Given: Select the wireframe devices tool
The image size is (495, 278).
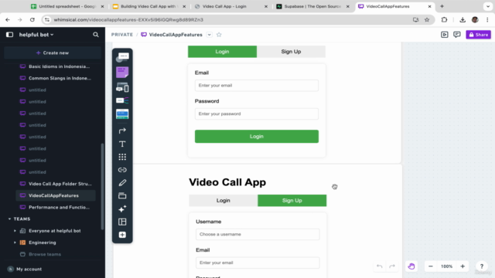Looking at the screenshot, I should coord(122,87).
